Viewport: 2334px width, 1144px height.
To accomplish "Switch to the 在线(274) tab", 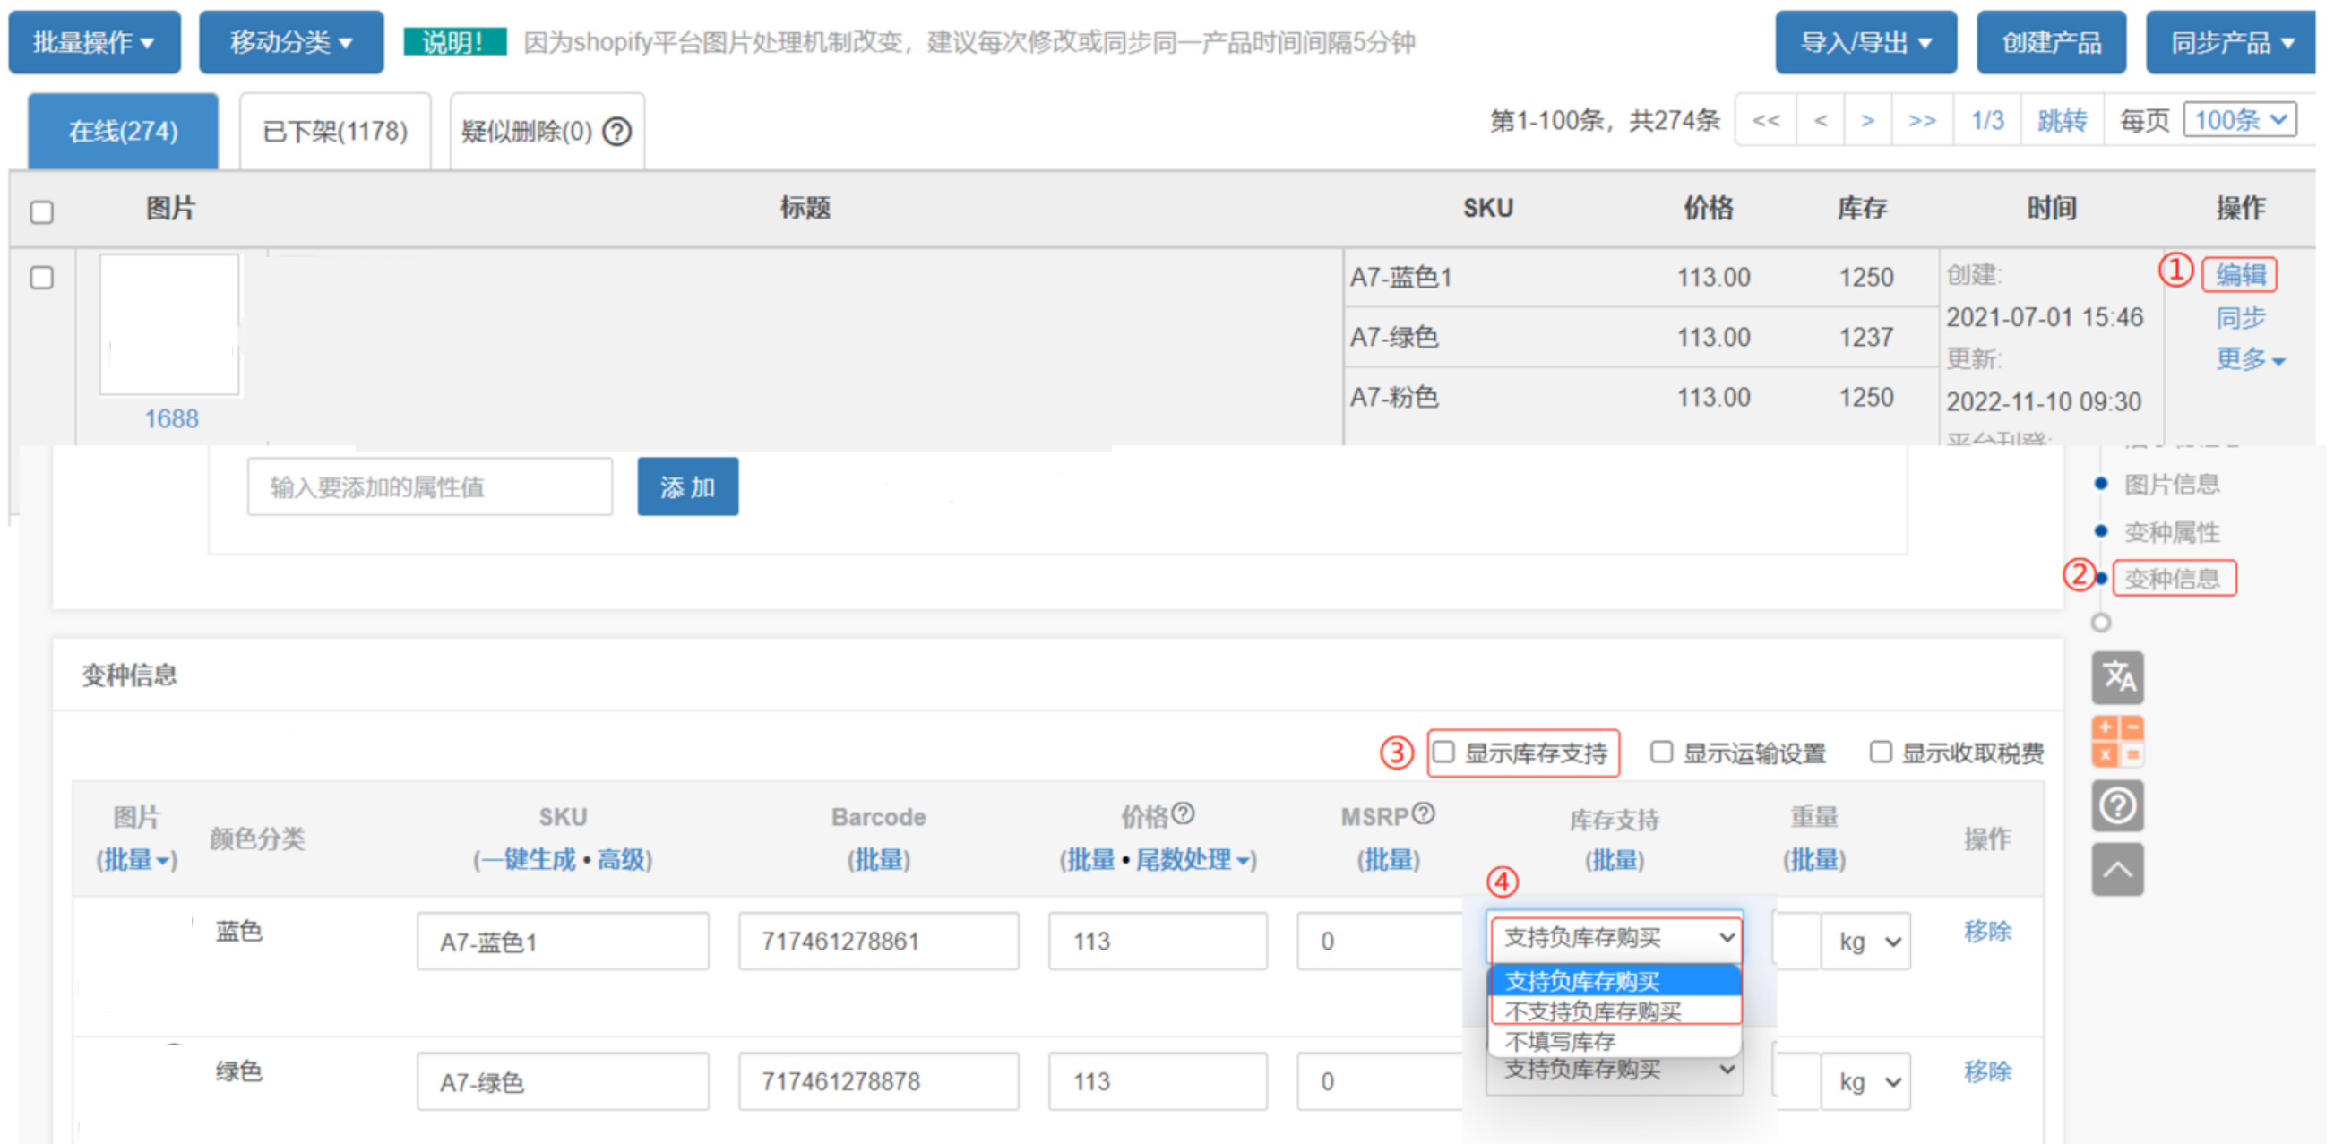I will point(124,133).
